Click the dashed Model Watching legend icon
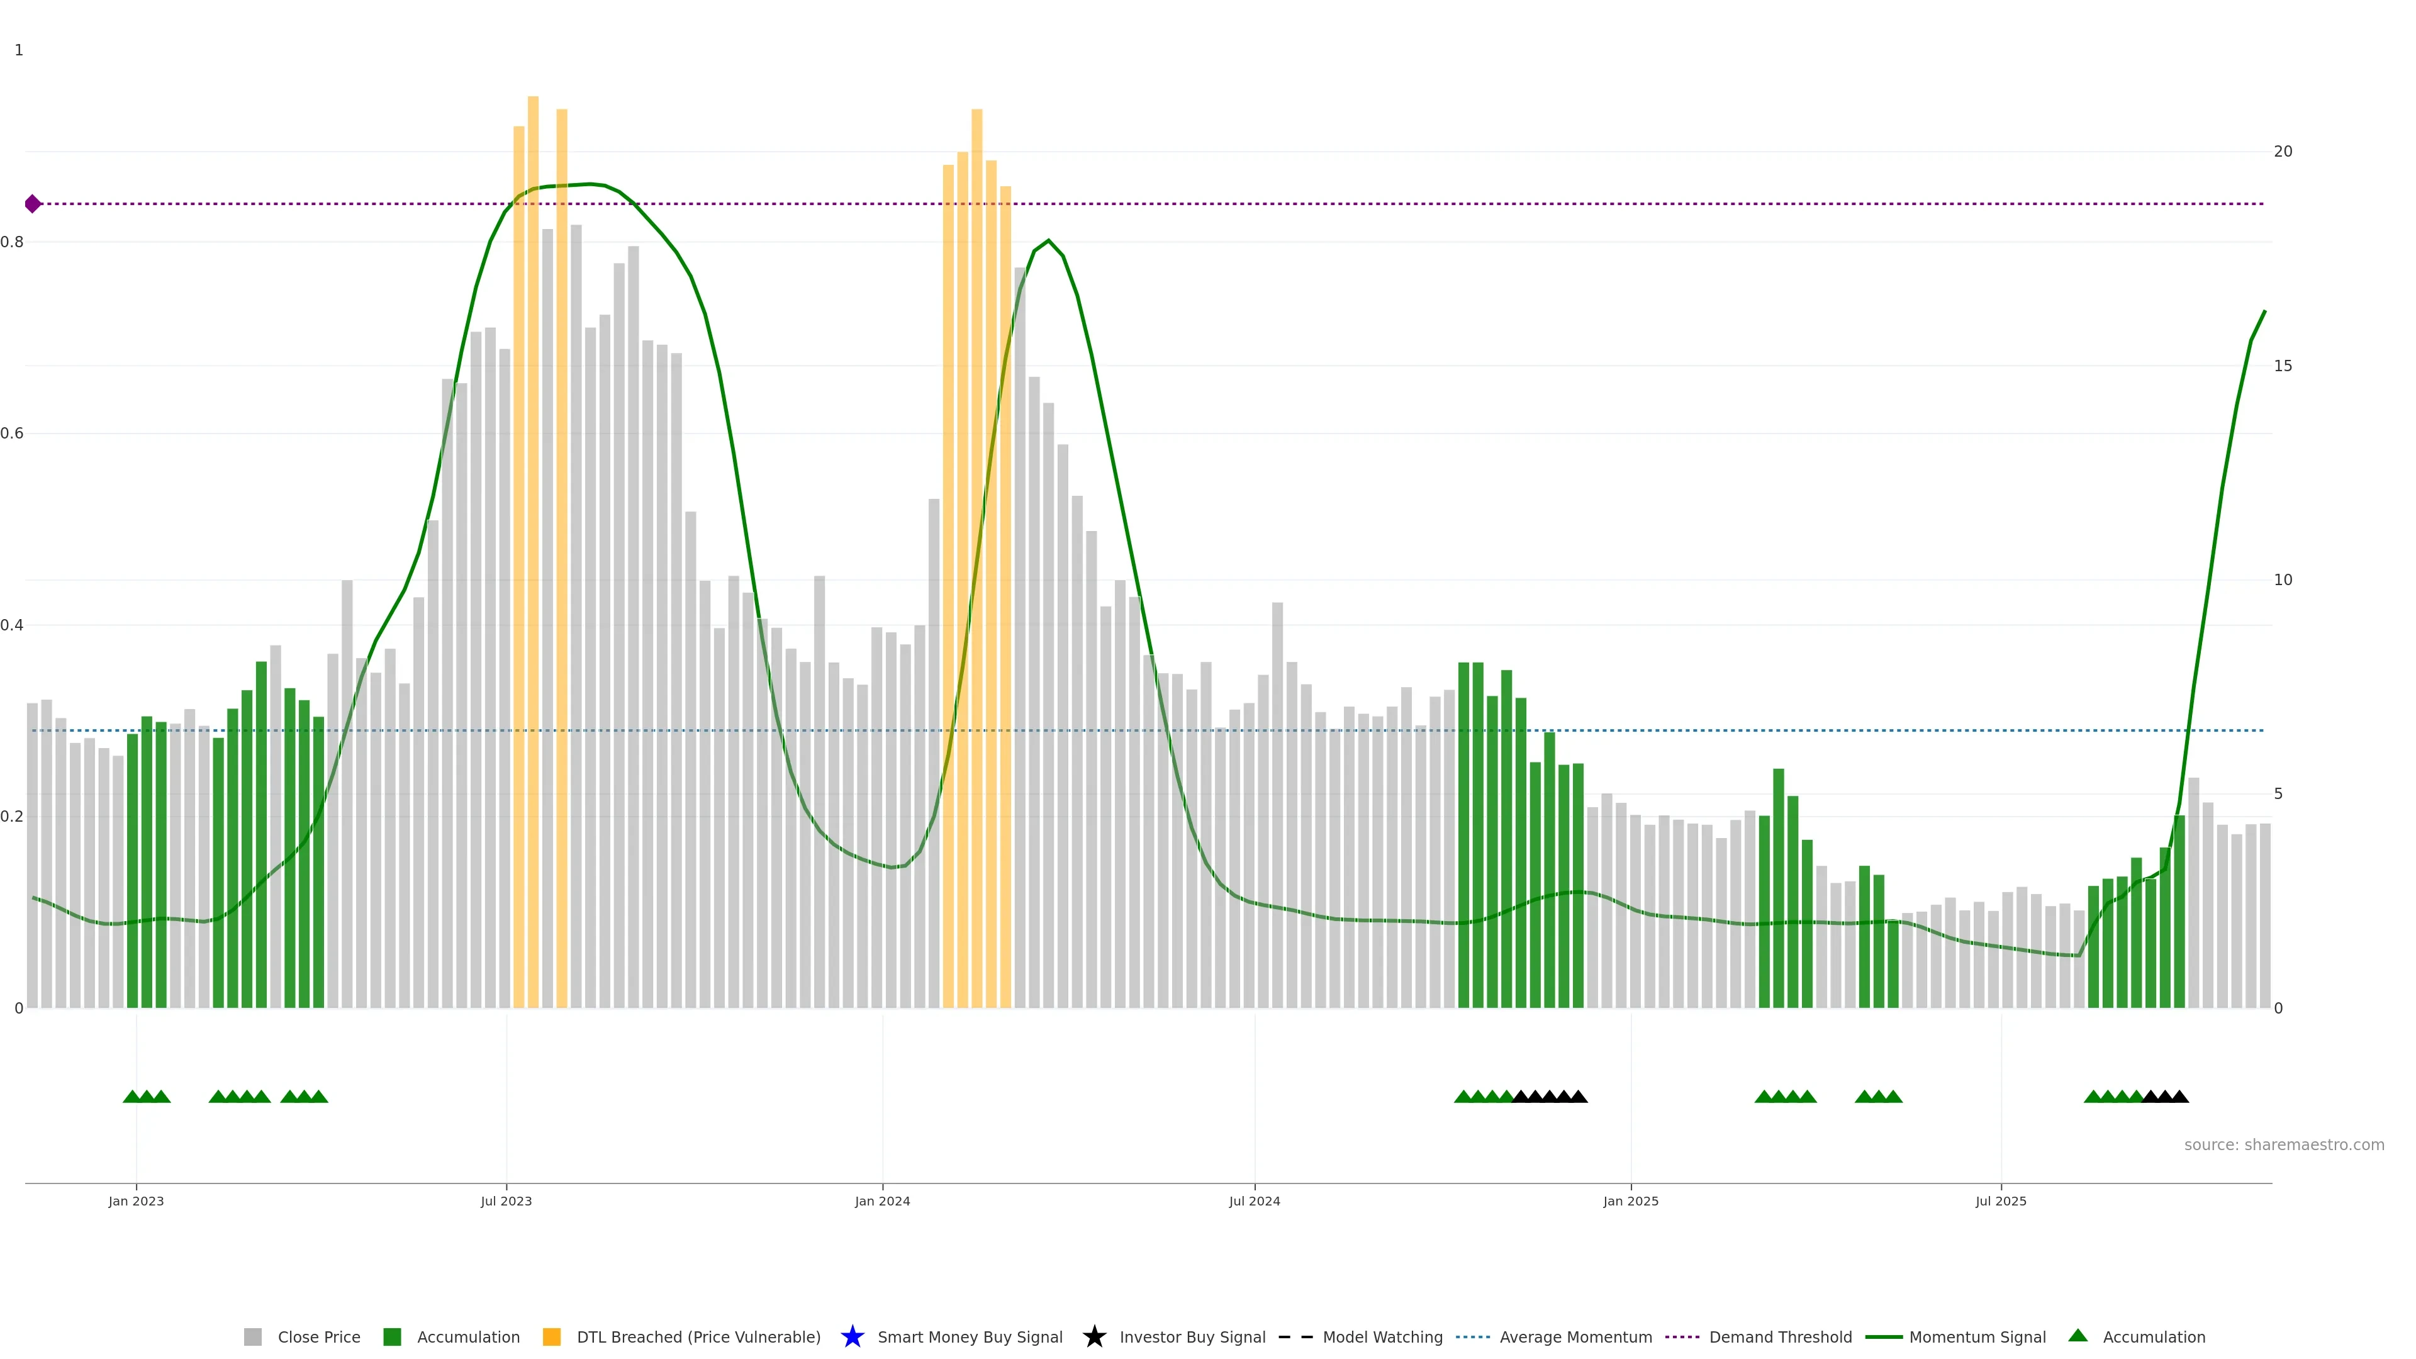Image resolution: width=2416 pixels, height=1359 pixels. pos(1295,1336)
